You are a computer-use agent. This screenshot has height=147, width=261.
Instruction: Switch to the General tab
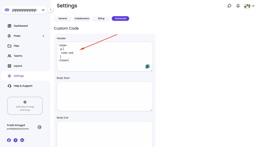(63, 18)
